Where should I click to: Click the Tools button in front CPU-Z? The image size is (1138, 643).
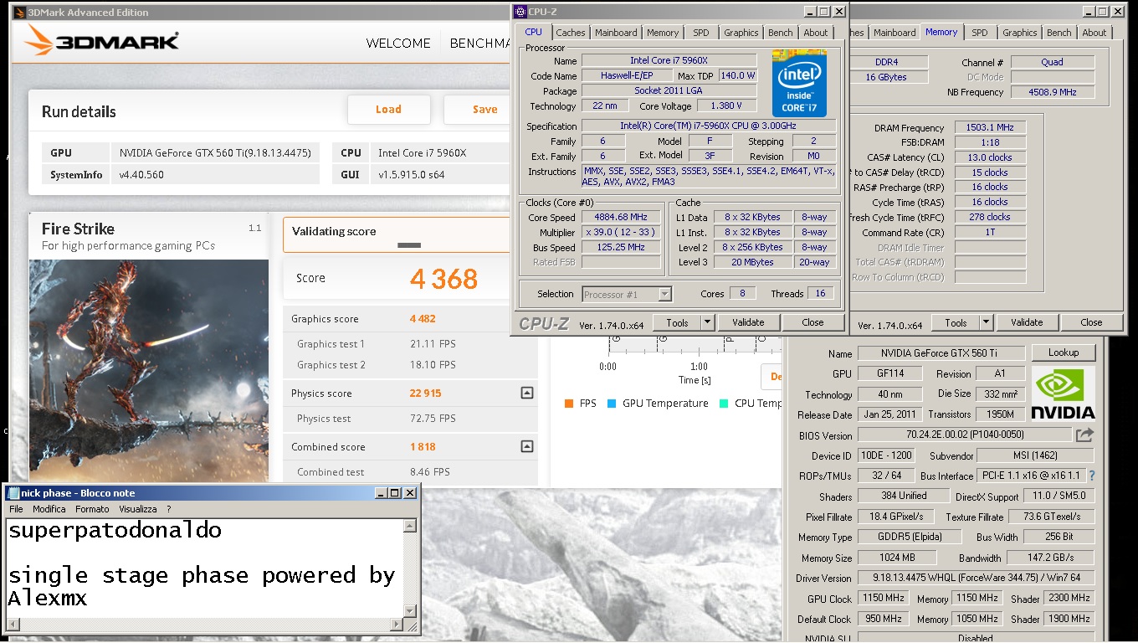(x=677, y=322)
